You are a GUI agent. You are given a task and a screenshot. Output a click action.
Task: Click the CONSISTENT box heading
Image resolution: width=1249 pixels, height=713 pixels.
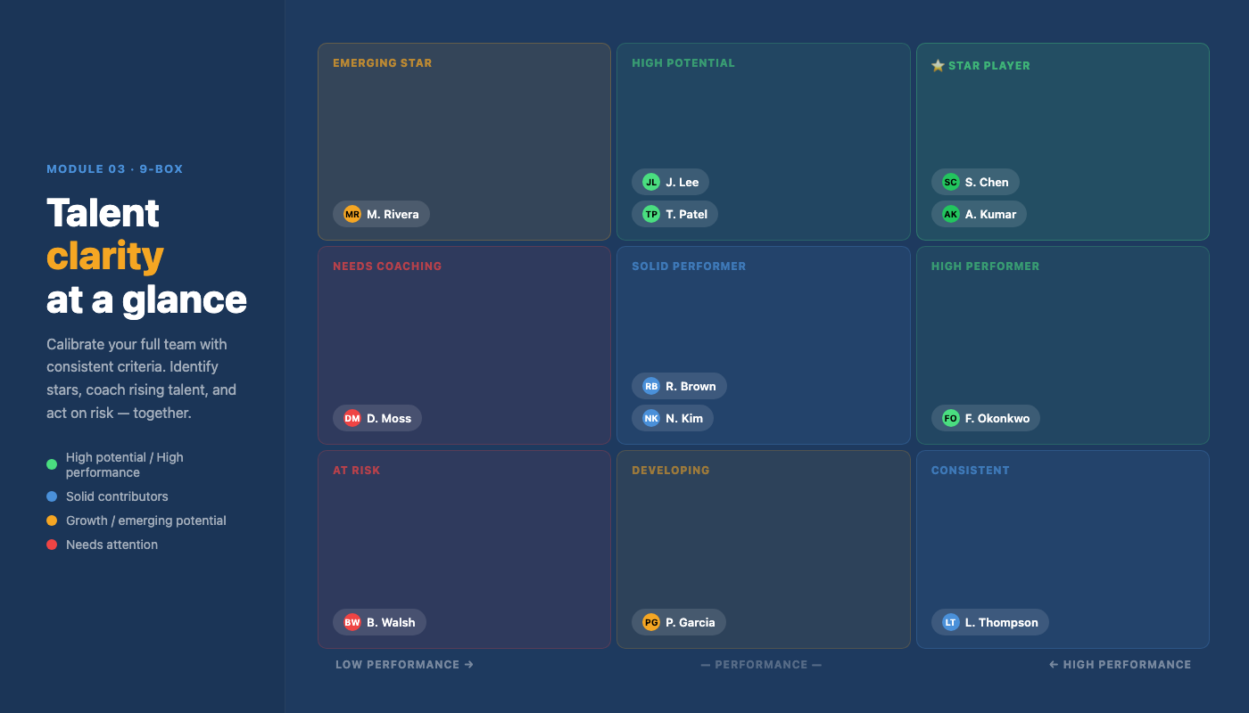[x=970, y=471]
